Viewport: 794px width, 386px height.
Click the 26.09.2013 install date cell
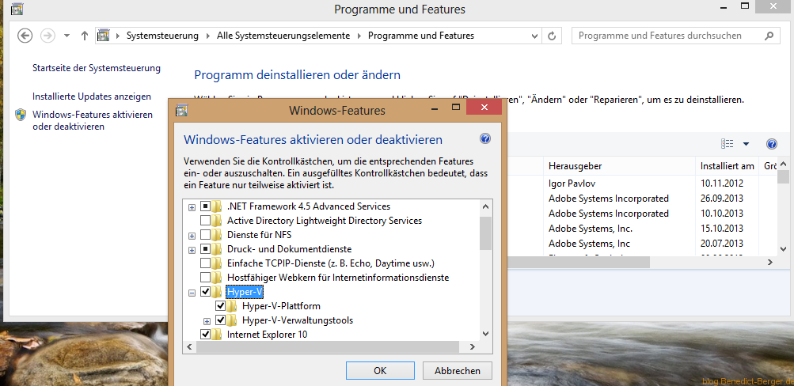(722, 199)
